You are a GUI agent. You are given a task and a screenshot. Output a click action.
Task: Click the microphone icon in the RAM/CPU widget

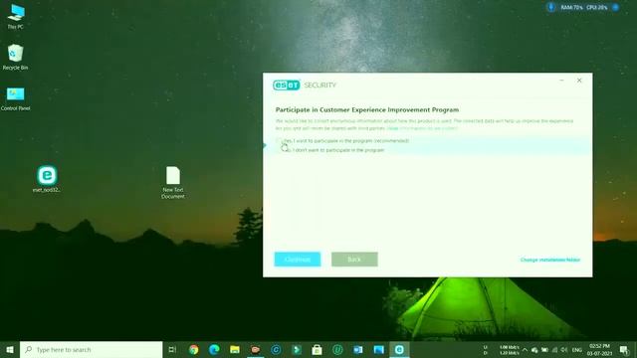coord(550,7)
